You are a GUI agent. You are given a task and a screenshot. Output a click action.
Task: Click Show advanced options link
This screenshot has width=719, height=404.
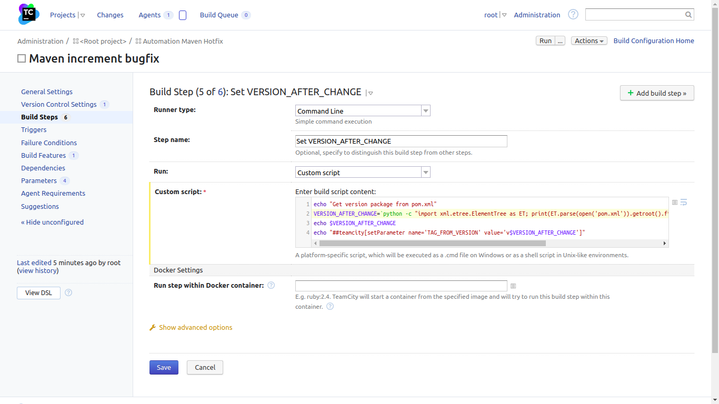click(195, 328)
